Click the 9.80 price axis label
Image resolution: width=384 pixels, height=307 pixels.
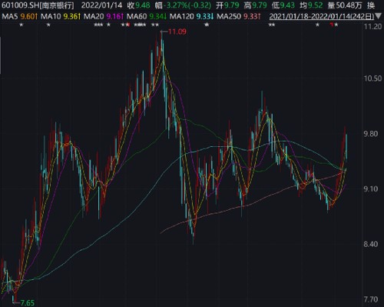coord(371,134)
